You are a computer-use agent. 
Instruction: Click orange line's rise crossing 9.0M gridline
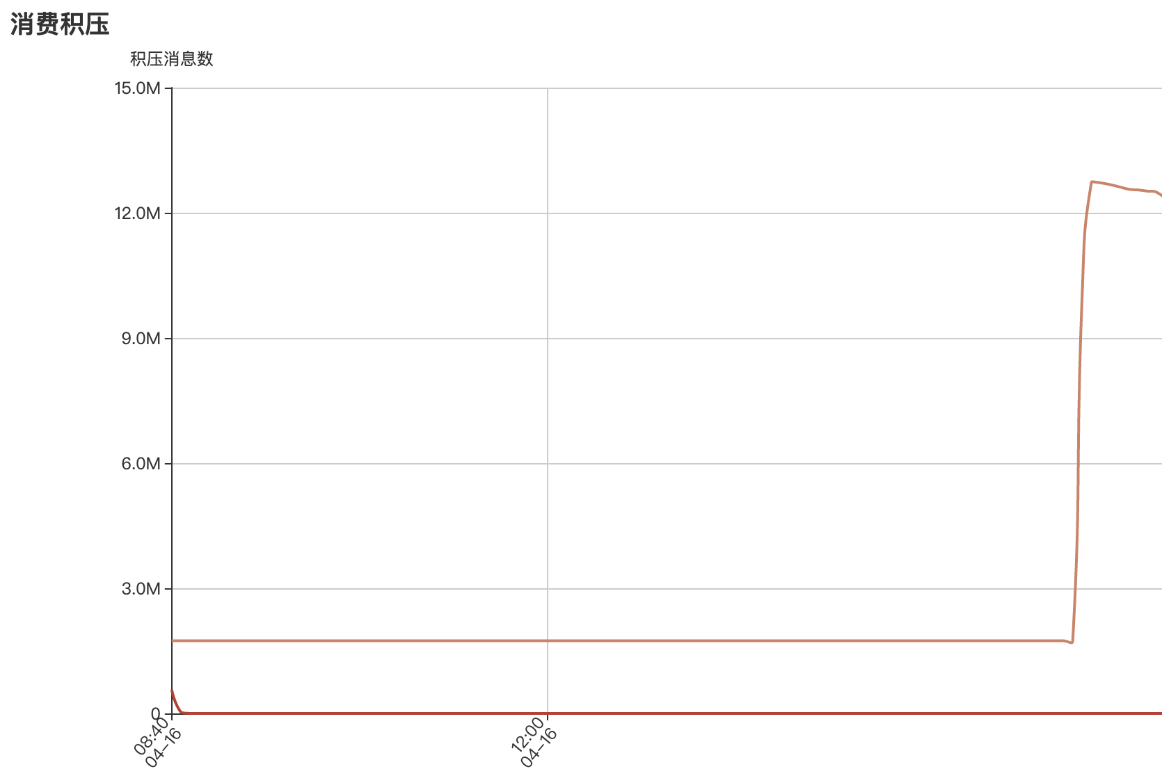(x=1079, y=339)
